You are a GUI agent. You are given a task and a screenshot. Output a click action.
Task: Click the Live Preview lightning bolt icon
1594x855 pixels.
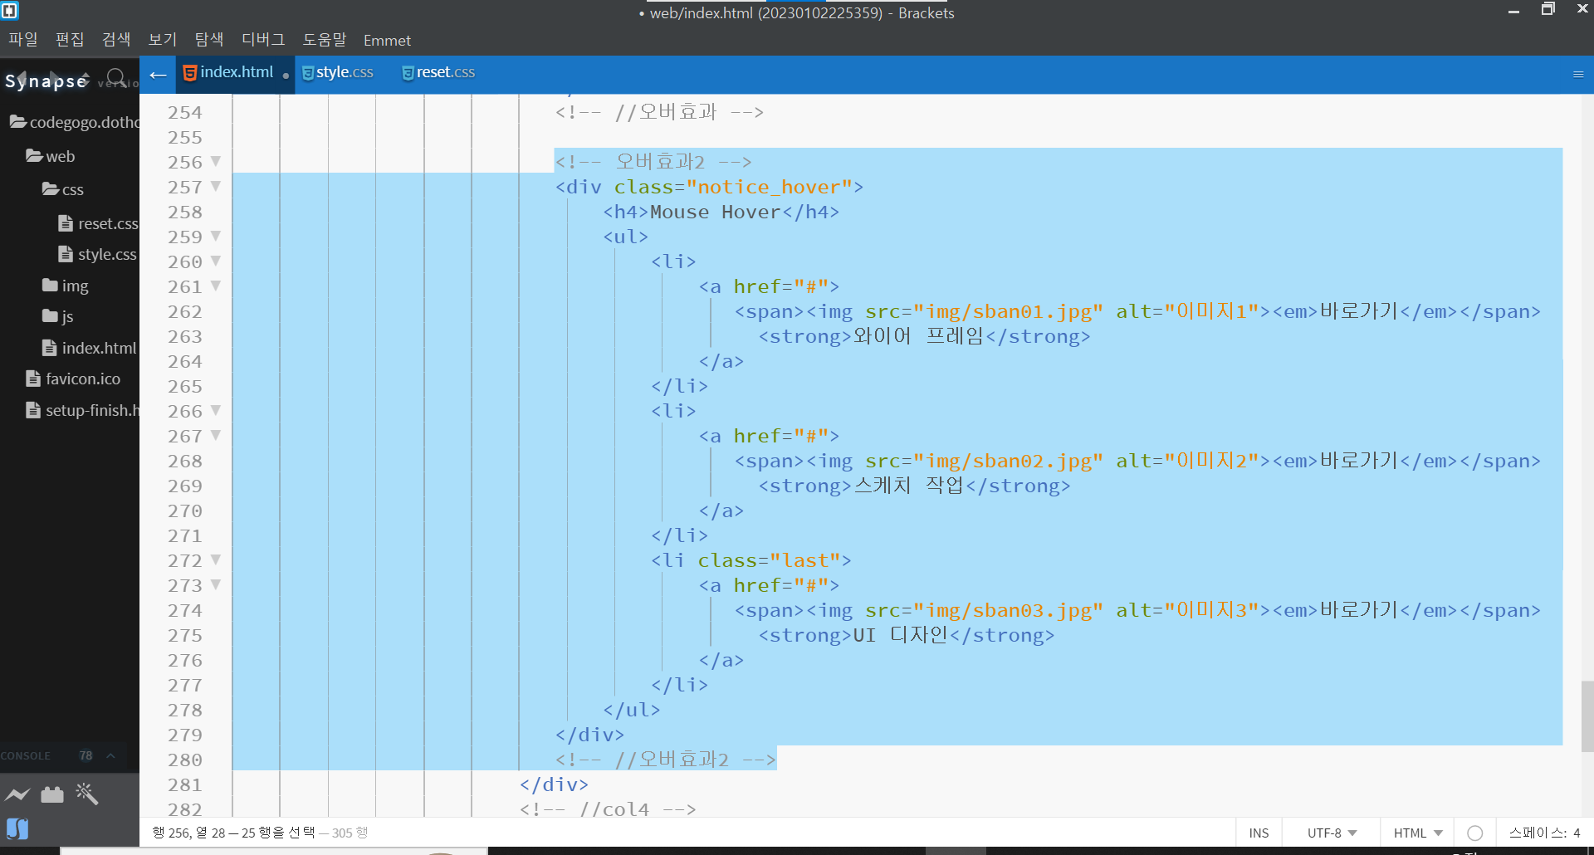(x=17, y=794)
